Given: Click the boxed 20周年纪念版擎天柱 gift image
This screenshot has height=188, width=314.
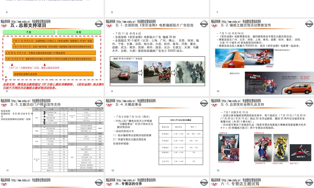Looking at the screenshot, I should tap(229, 148).
